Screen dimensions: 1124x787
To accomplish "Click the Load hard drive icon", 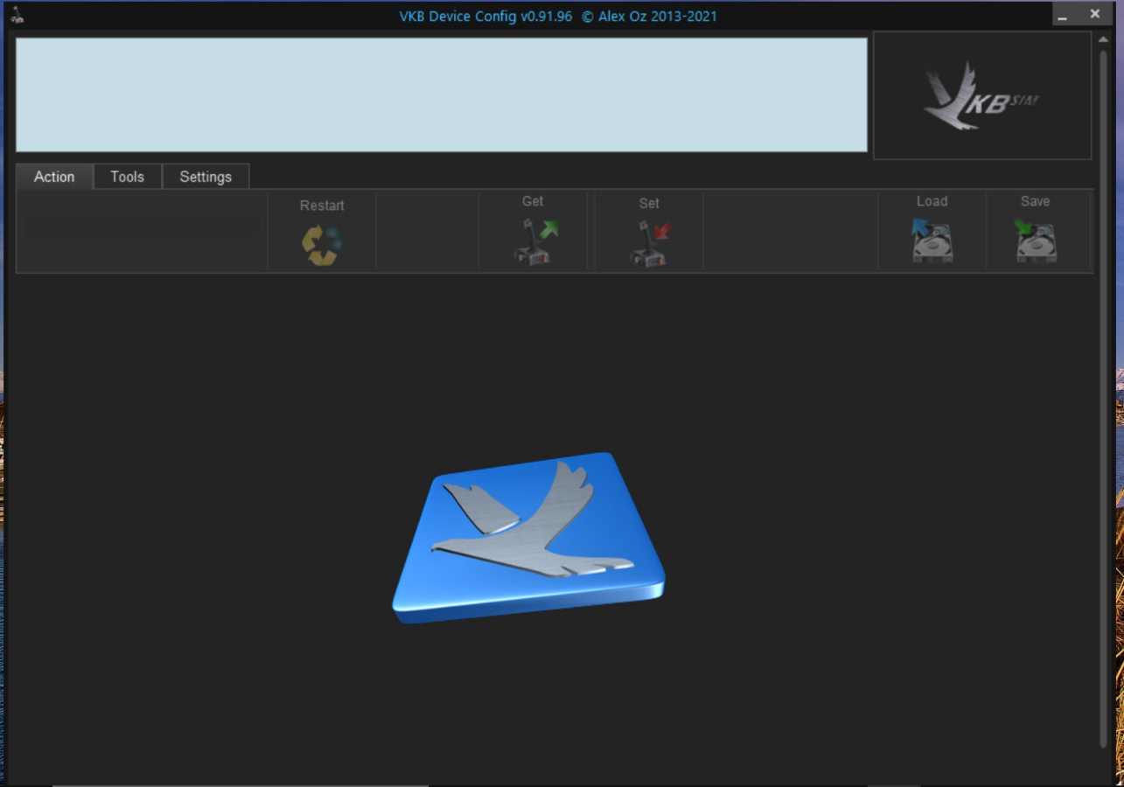I will [x=932, y=241].
